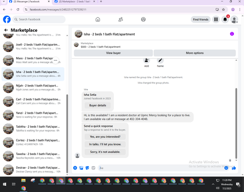Open options menu for Mass conversation
The width and height of the screenshot is (244, 192).
56,60
